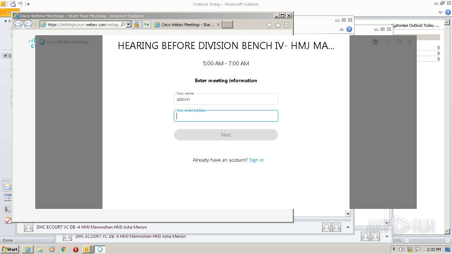Launch Opera browser from taskbar
Screen dimensions: 452x254
(x=76, y=249)
